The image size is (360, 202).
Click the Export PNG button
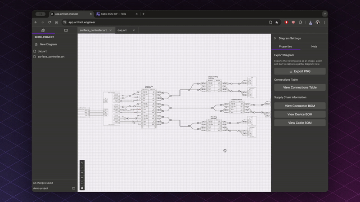coord(300,71)
